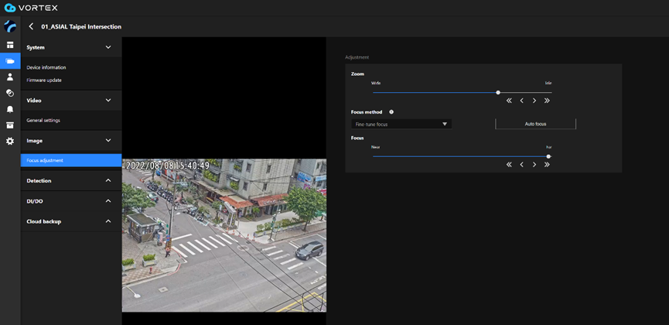This screenshot has height=325, width=669.
Task: Click Focus method info icon
Action: 391,112
